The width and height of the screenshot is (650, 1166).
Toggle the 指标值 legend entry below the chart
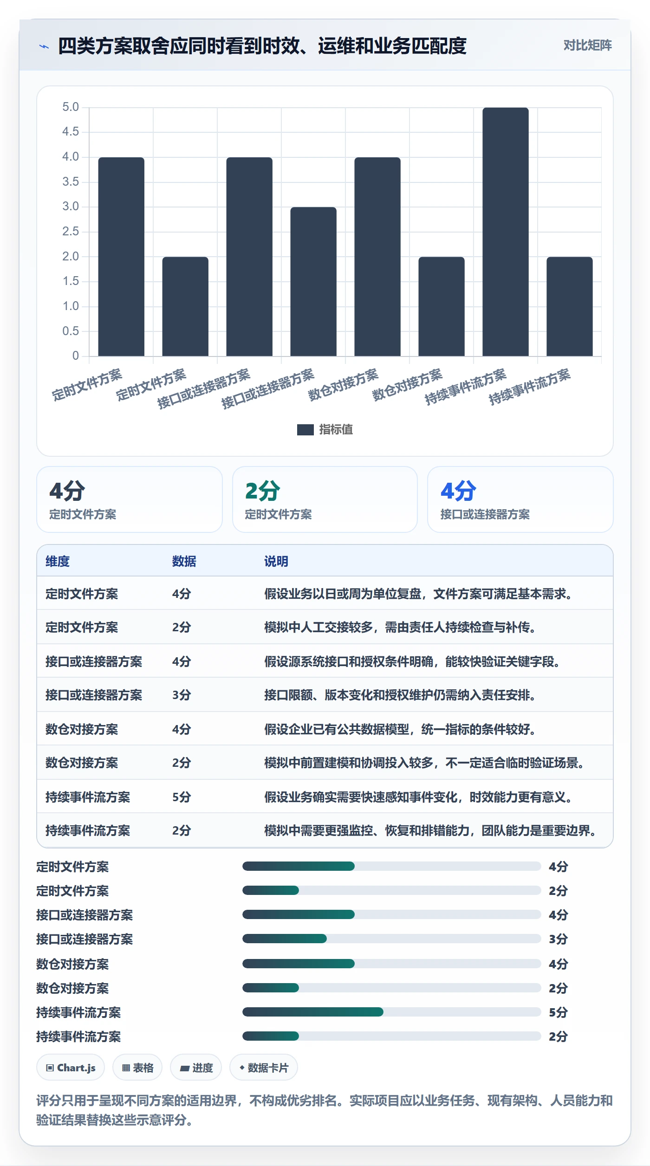pyautogui.click(x=325, y=429)
